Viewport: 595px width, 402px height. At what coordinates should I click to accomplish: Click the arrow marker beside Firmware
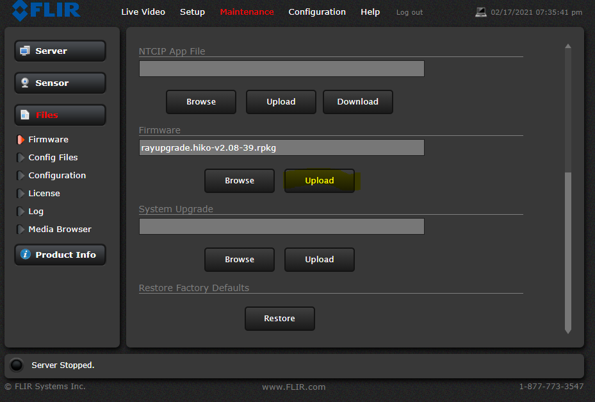tap(20, 139)
